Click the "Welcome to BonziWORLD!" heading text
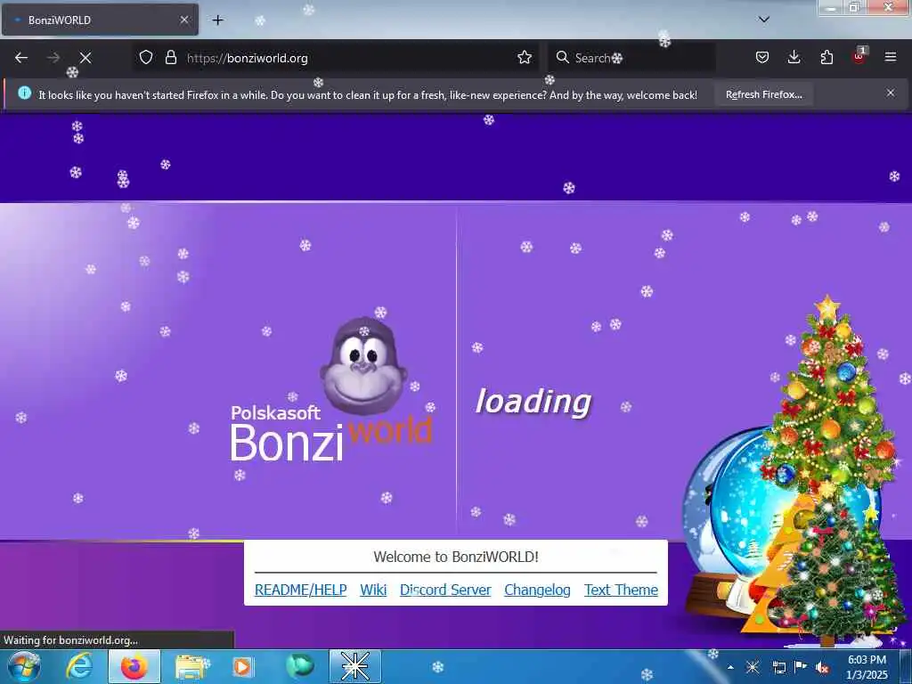 pos(456,557)
